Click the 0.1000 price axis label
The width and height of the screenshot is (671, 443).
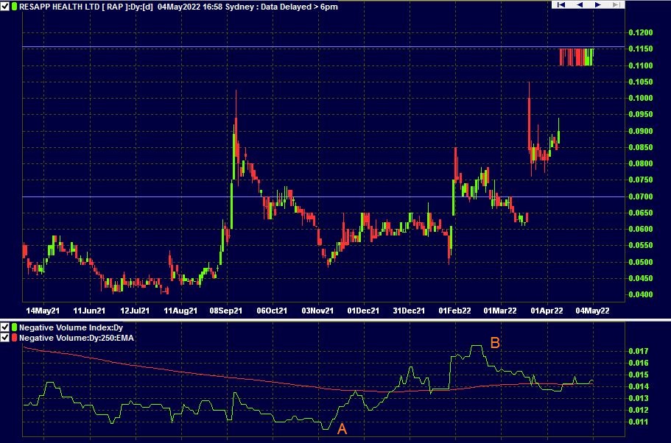coord(641,98)
